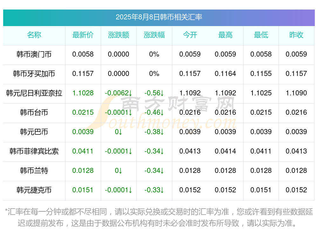Image resolution: width=318 pixels, height=233 pixels.
Task: Click latest price 1.1028 in green
Action: coord(83,93)
